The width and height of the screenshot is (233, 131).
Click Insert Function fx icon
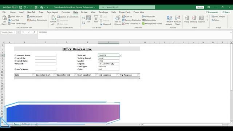point(34,32)
